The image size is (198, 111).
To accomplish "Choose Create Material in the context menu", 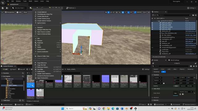I will 42,12.
